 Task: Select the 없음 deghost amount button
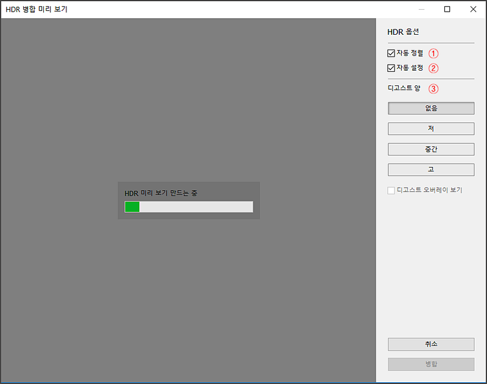(x=431, y=108)
